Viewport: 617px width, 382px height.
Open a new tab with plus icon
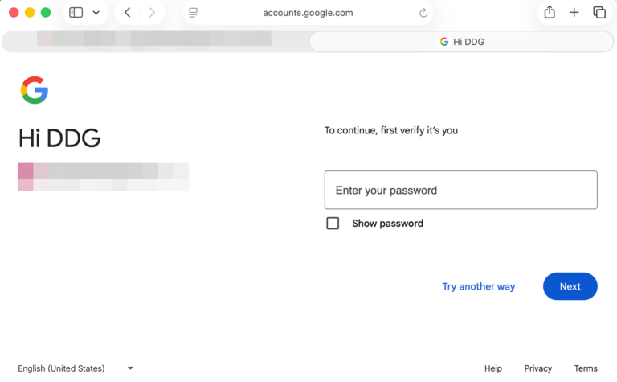point(574,13)
